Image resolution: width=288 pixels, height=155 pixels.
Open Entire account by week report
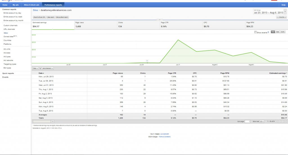tap(13, 17)
